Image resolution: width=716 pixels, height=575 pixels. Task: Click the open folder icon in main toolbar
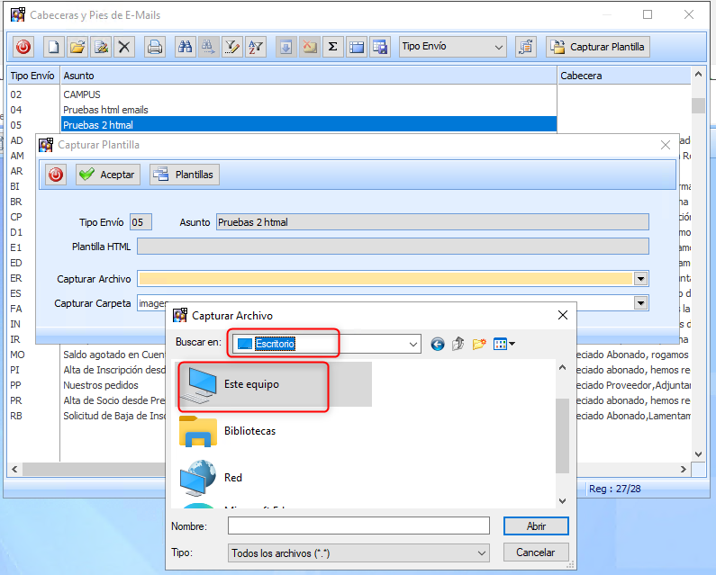coord(77,47)
